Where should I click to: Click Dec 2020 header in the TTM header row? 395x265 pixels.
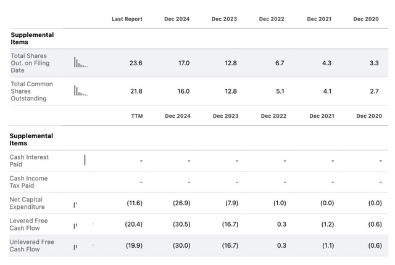pyautogui.click(x=368, y=116)
